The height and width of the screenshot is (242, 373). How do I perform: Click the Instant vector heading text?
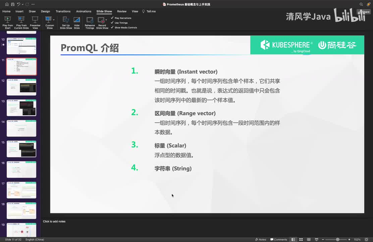pyautogui.click(x=186, y=72)
